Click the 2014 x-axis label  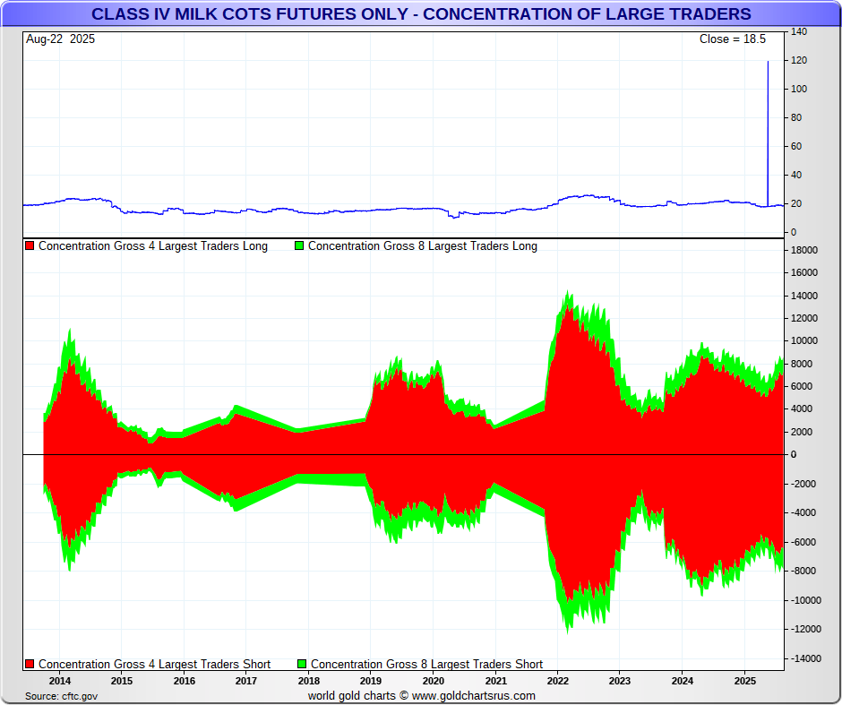[x=60, y=681]
